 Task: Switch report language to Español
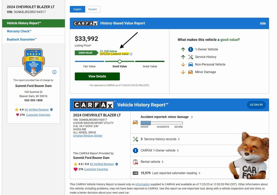[93, 9]
